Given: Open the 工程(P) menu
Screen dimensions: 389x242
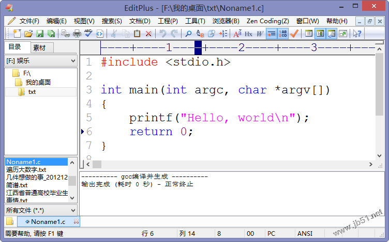Looking at the screenshot, I should [168, 21].
